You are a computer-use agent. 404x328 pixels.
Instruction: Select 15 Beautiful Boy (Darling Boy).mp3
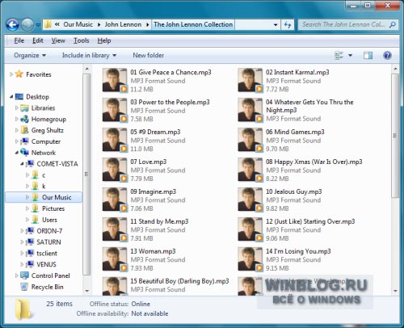tap(179, 281)
